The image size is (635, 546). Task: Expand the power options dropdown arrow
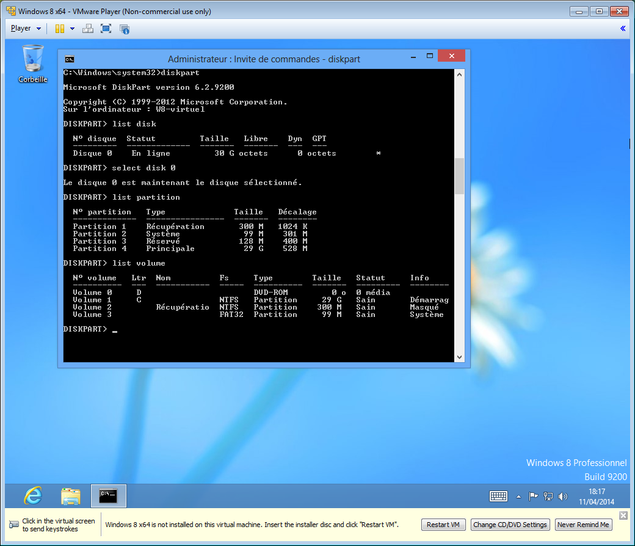coord(73,29)
